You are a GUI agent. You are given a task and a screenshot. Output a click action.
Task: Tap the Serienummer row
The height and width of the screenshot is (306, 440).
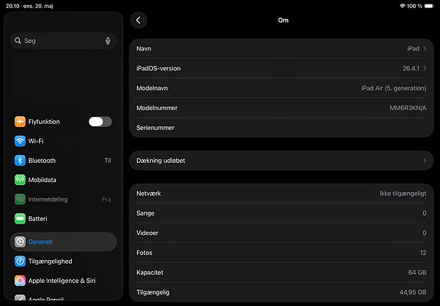pyautogui.click(x=282, y=128)
